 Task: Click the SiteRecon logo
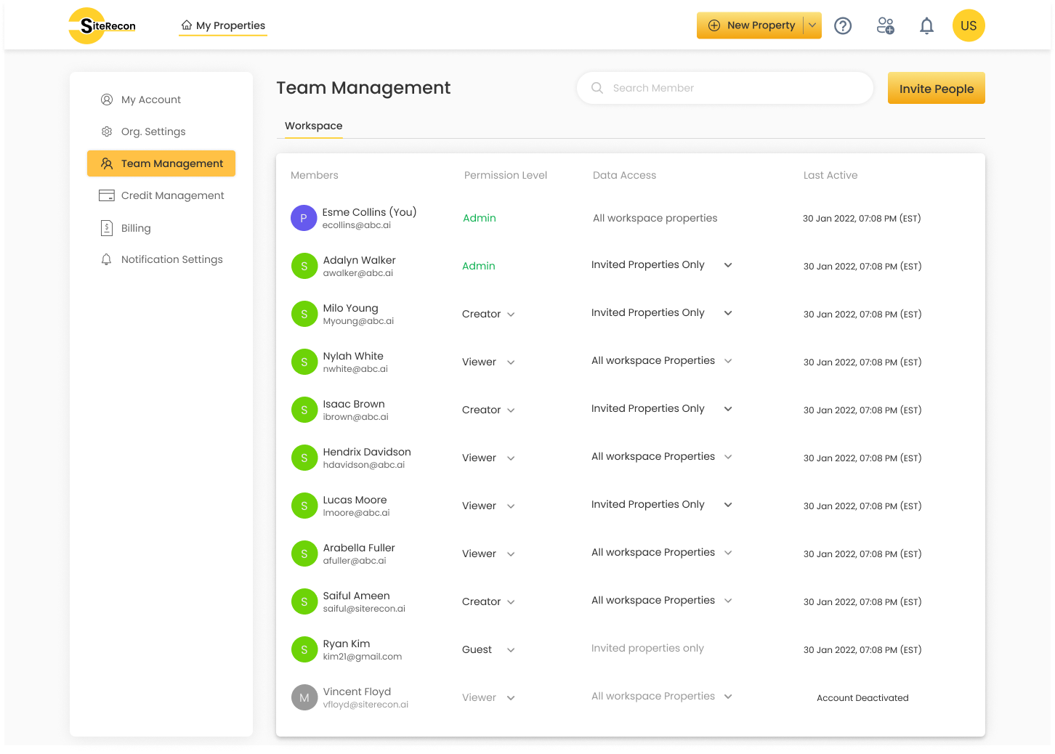tap(101, 25)
